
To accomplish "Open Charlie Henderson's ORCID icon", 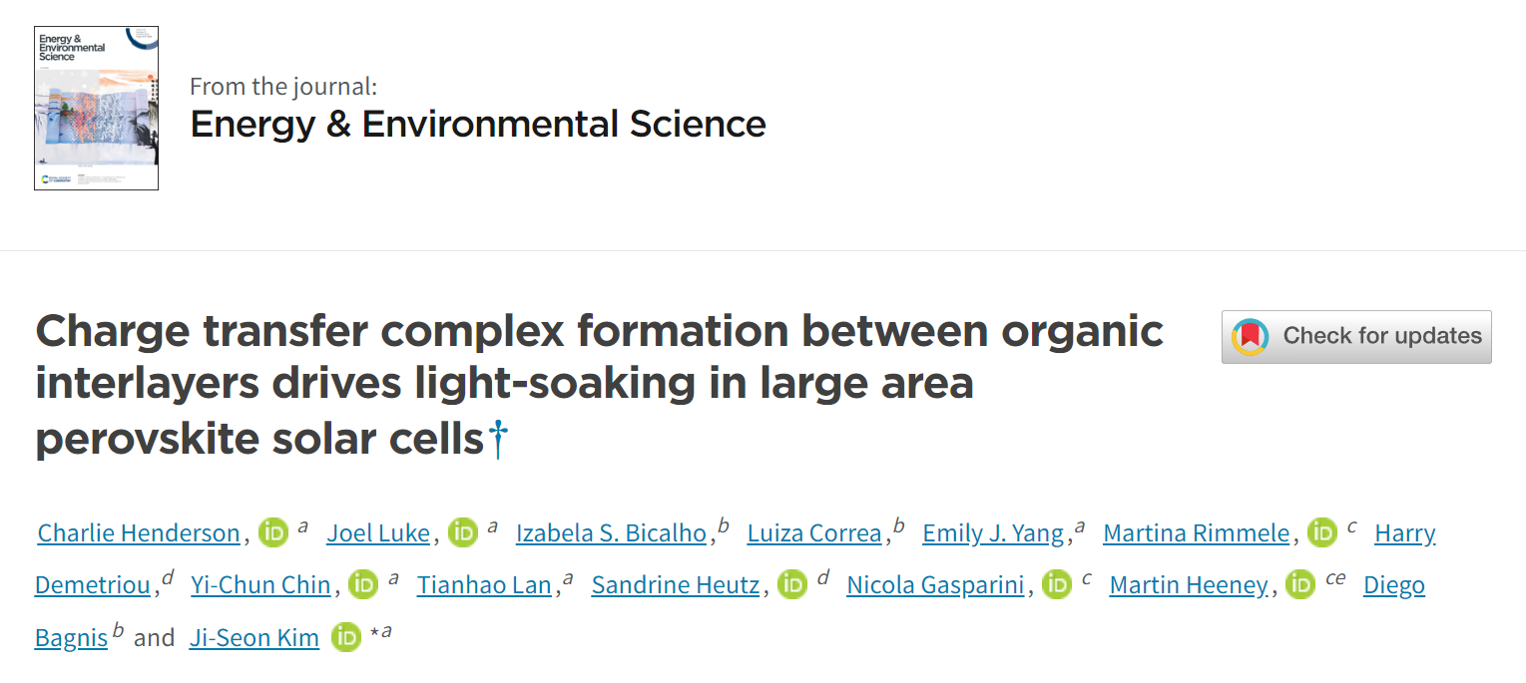I will pos(273,533).
